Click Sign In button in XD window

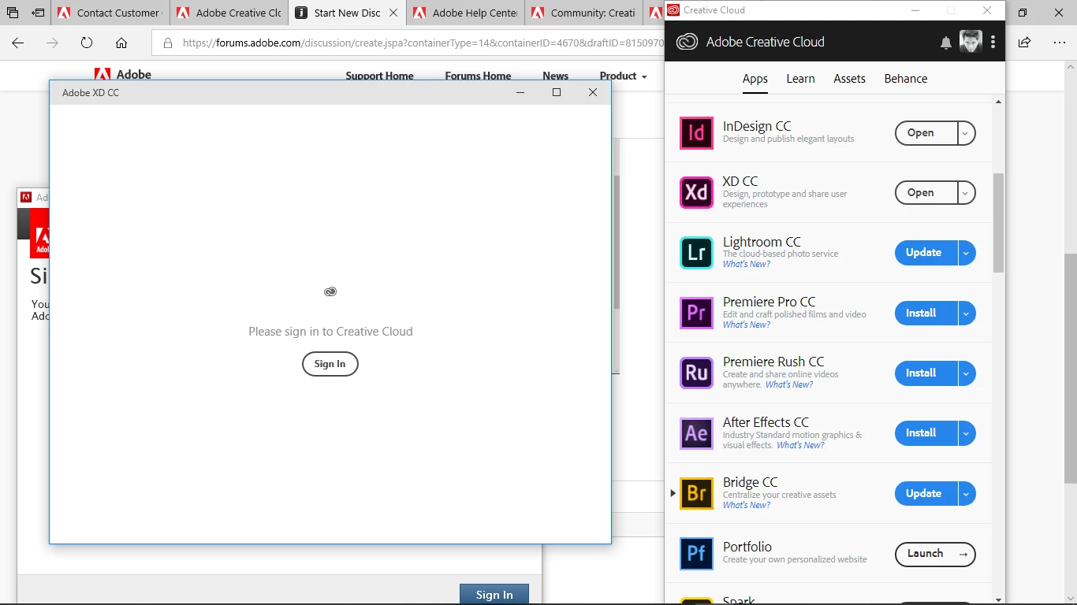(x=330, y=364)
